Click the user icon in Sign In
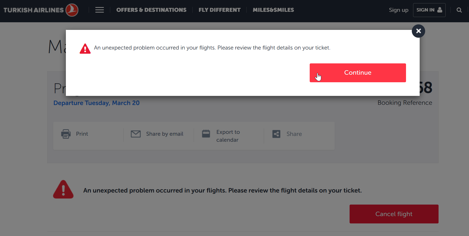This screenshot has width=469, height=236. 440,10
